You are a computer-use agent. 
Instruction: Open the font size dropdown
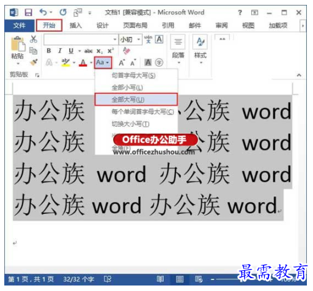pyautogui.click(x=139, y=39)
